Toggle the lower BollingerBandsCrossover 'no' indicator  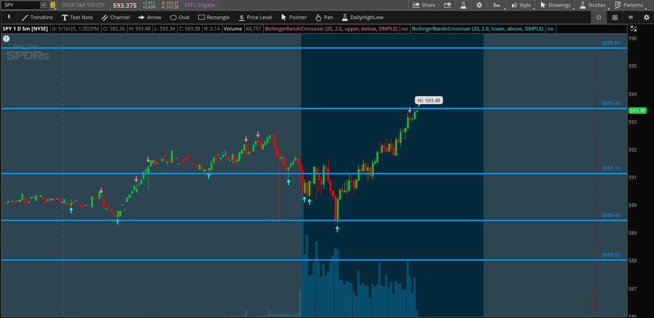coord(550,28)
